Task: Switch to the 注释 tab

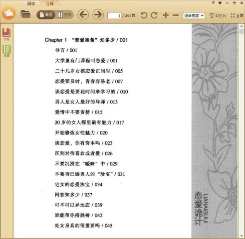Action: 50,3
